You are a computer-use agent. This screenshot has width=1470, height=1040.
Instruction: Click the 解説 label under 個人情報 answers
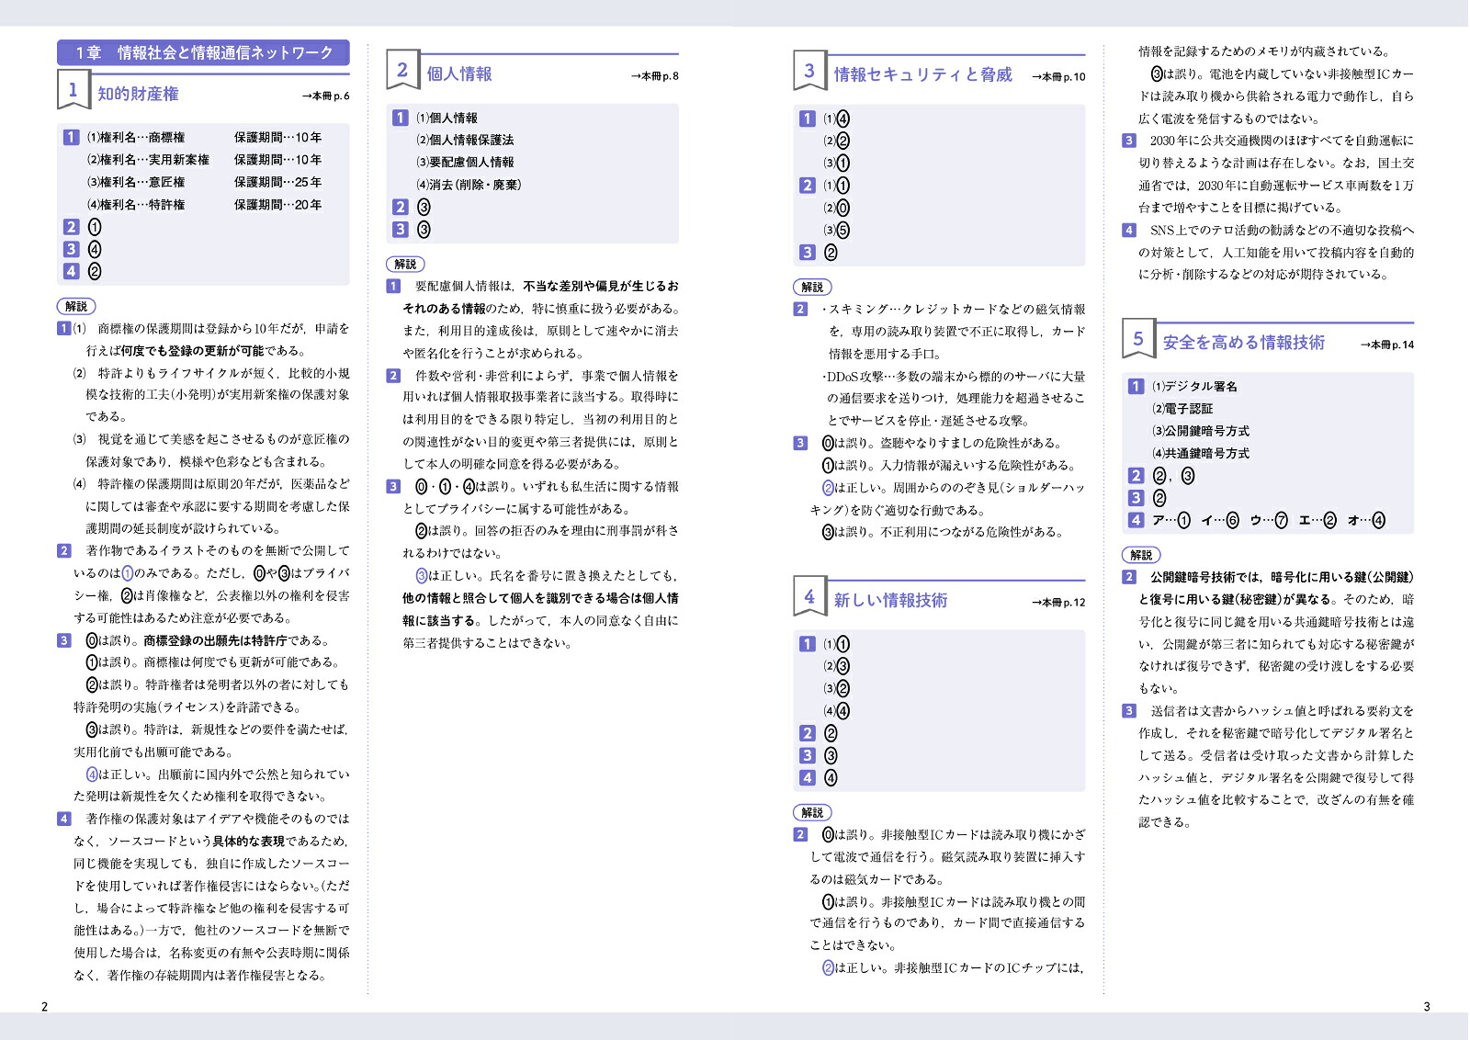[x=405, y=265]
